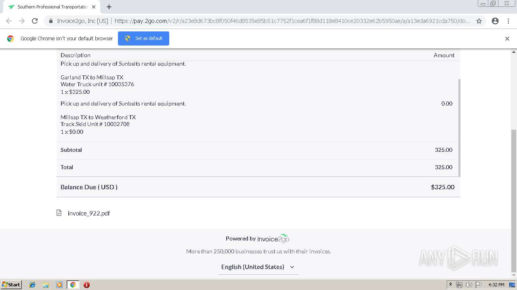Close the Southern Professional Transportation tab

click(x=94, y=7)
